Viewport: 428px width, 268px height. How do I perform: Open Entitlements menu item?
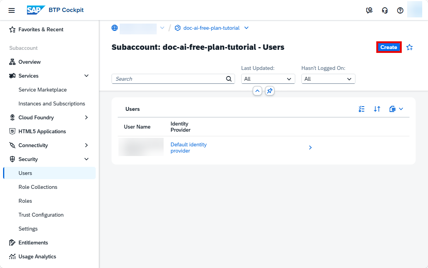(x=33, y=243)
